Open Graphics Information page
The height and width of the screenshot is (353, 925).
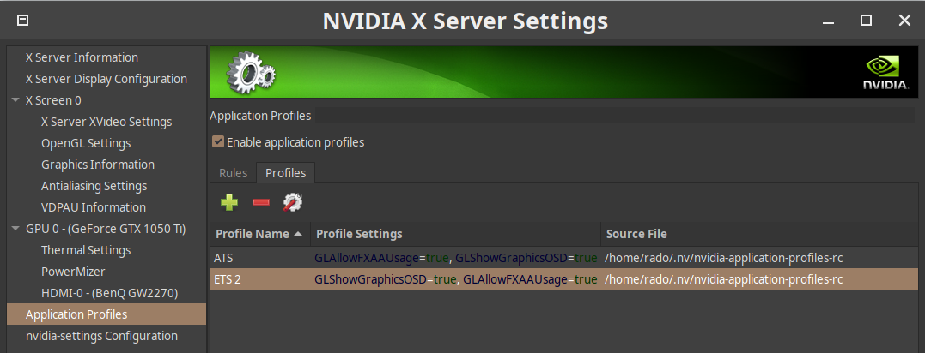coord(98,165)
